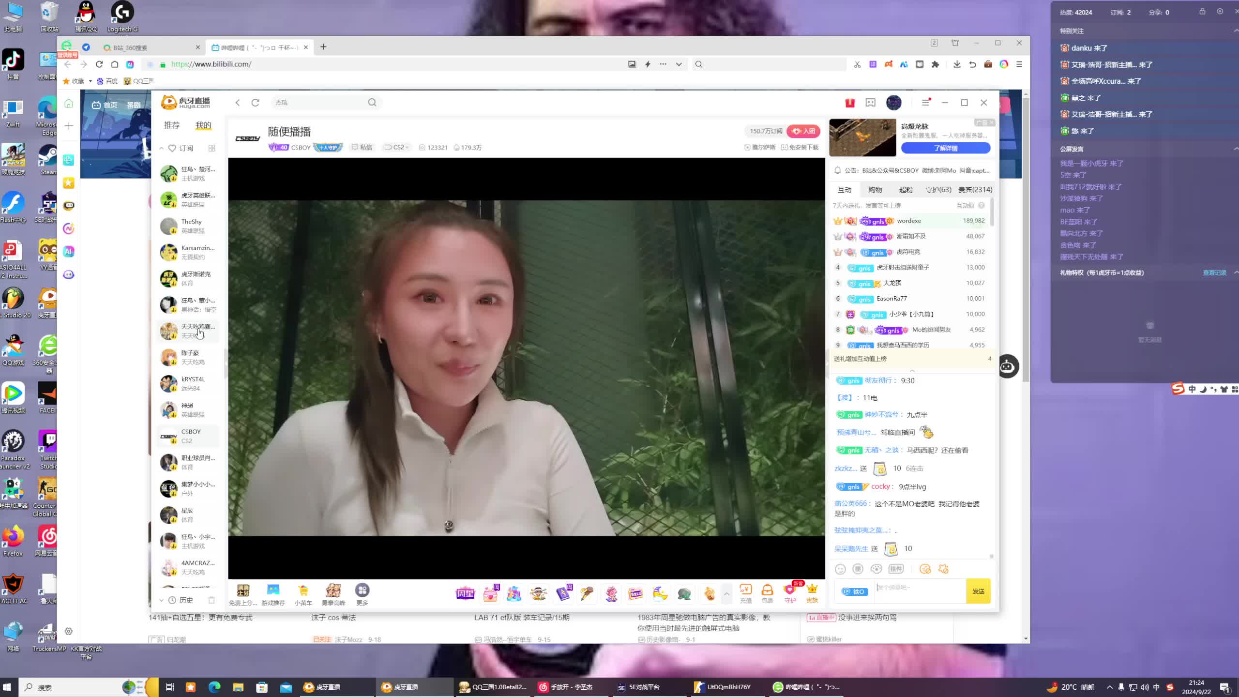This screenshot has width=1239, height=697.
Task: Open browser address bar dropdown arrow
Action: click(679, 64)
